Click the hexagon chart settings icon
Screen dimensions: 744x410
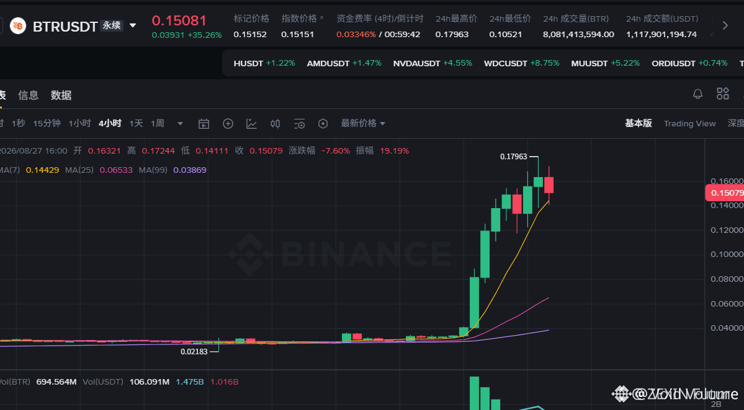[323, 124]
